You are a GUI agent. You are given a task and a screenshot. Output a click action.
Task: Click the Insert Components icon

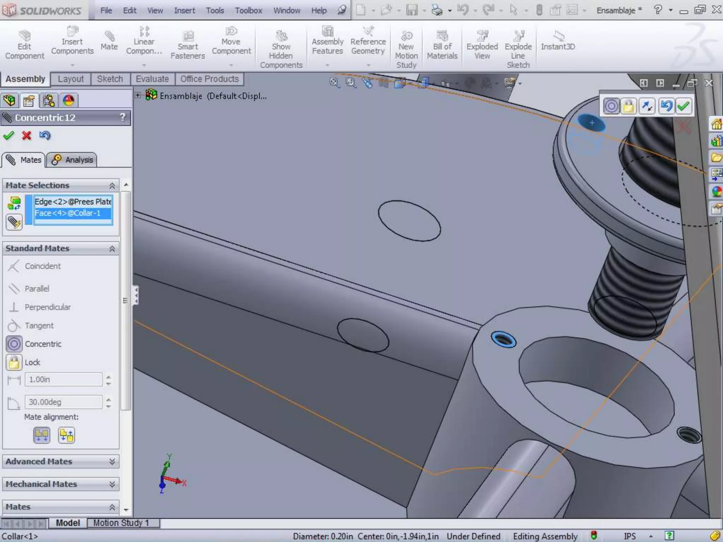pos(72,32)
